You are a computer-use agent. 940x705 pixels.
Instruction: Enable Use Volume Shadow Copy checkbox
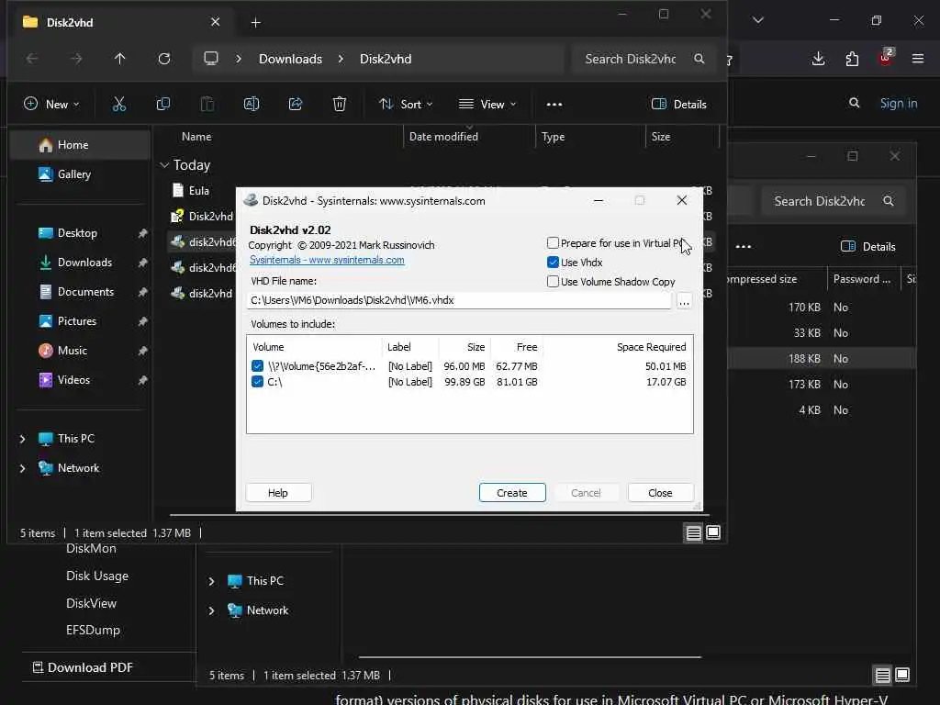point(553,281)
